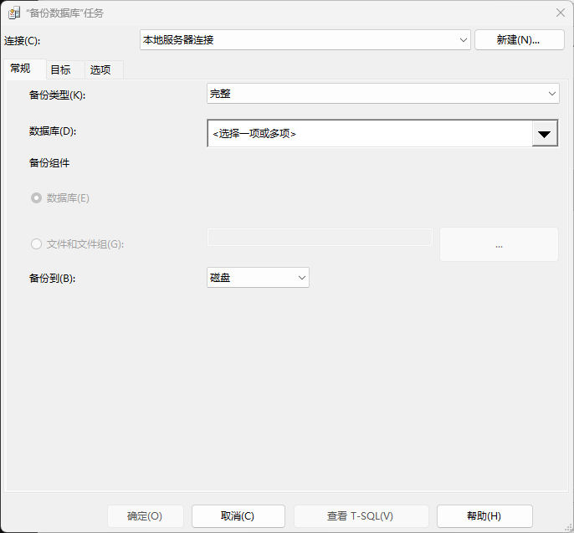Viewport: 574px width, 533px height.
Task: Open the 备份到 dropdown showing 磁盘
Action: [258, 277]
